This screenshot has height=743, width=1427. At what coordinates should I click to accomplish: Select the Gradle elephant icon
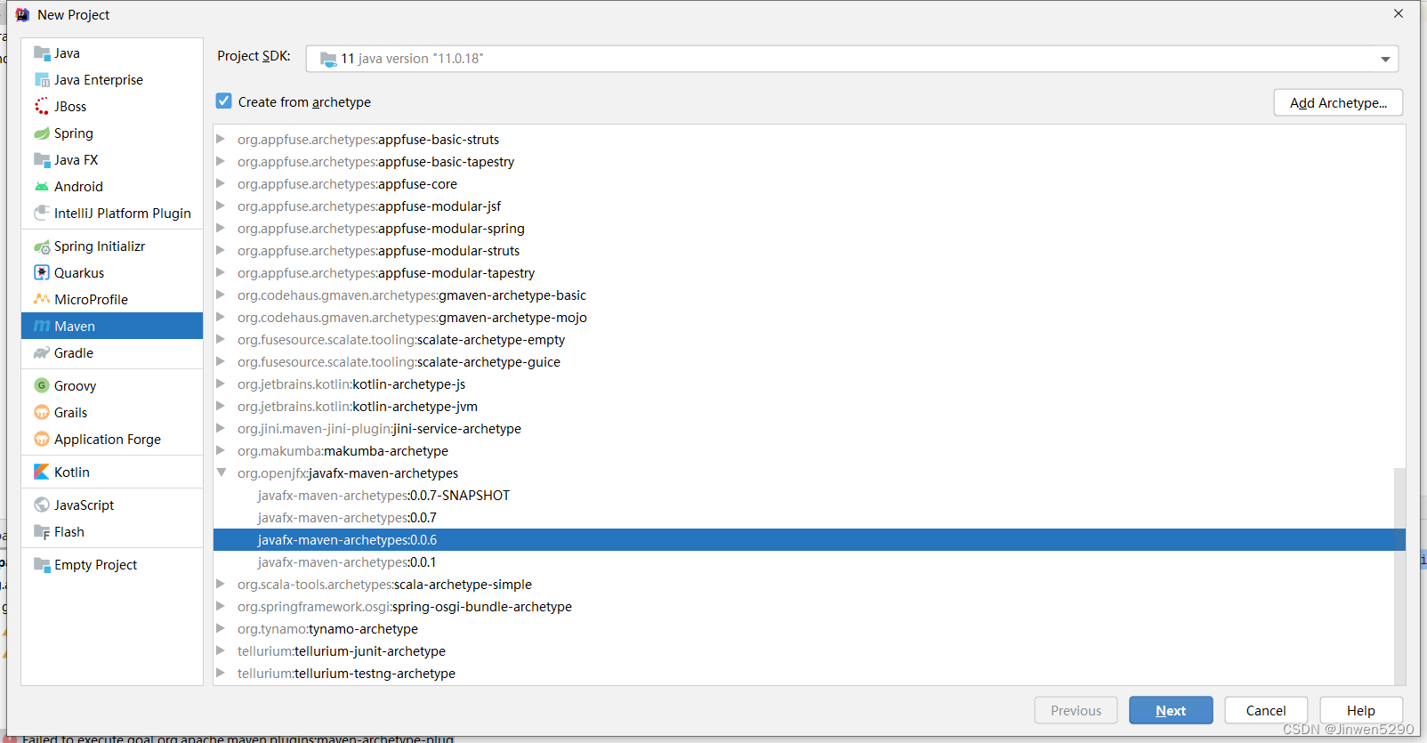pyautogui.click(x=42, y=353)
